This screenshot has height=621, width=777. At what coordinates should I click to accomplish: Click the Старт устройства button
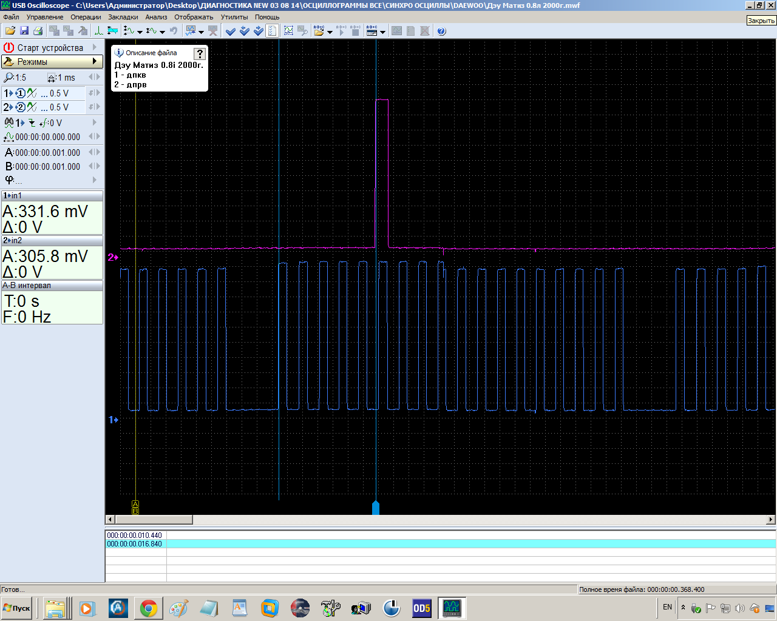point(50,47)
